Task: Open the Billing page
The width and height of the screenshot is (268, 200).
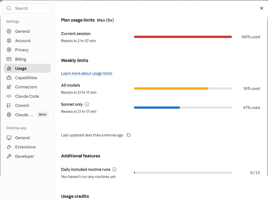Action: (27, 59)
